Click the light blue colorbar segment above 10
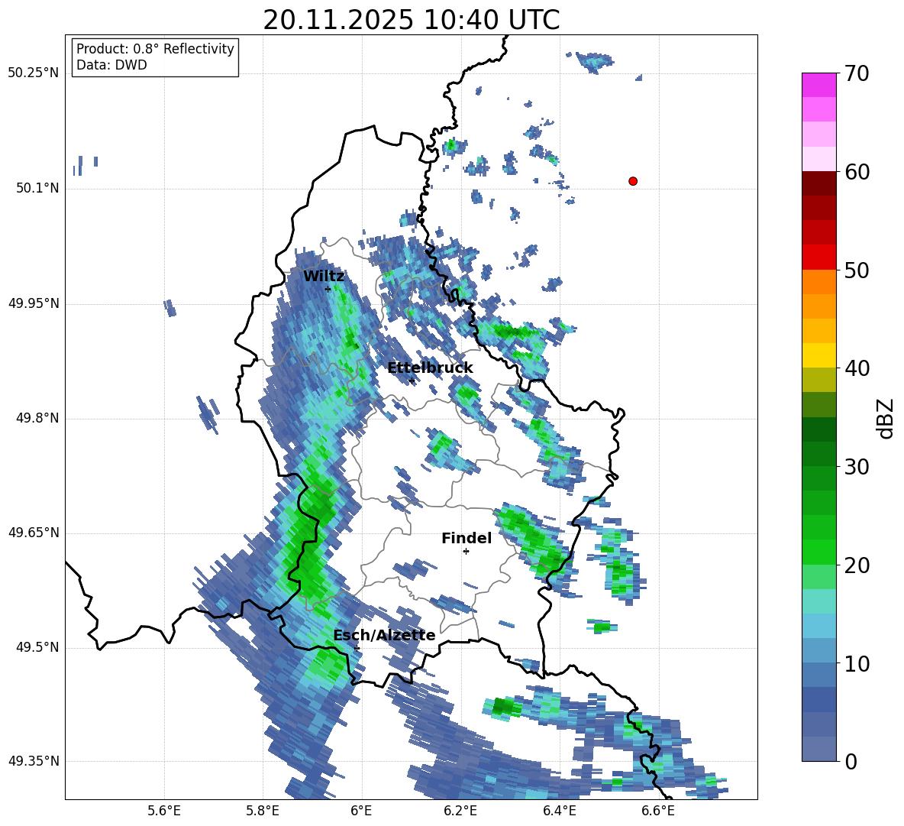The image size is (904, 826). point(818,626)
